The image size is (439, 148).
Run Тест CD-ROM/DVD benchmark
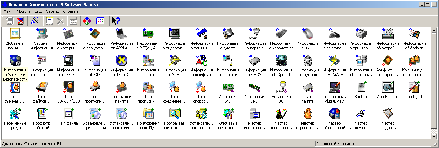[68, 92]
